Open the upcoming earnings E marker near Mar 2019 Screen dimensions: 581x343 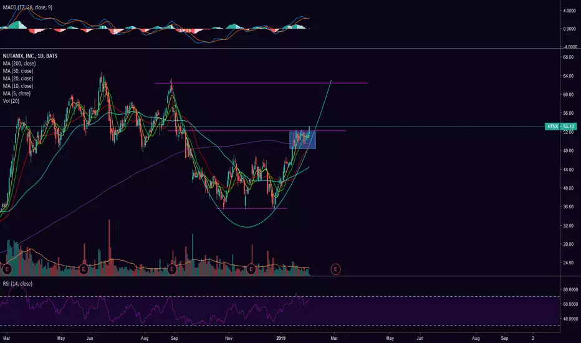(x=335, y=269)
